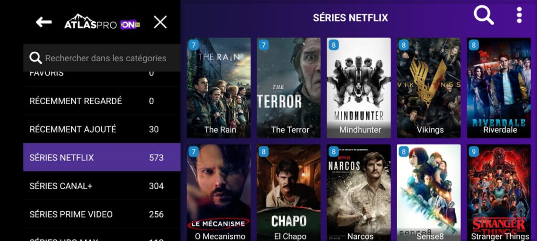Click the search icon in the category search field
The width and height of the screenshot is (537, 241).
click(36, 58)
